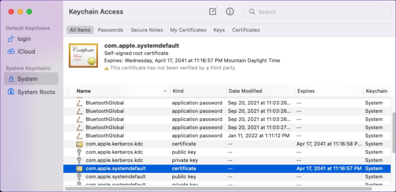Open the Secure Notes tab
This screenshot has height=192, width=396.
(x=147, y=30)
